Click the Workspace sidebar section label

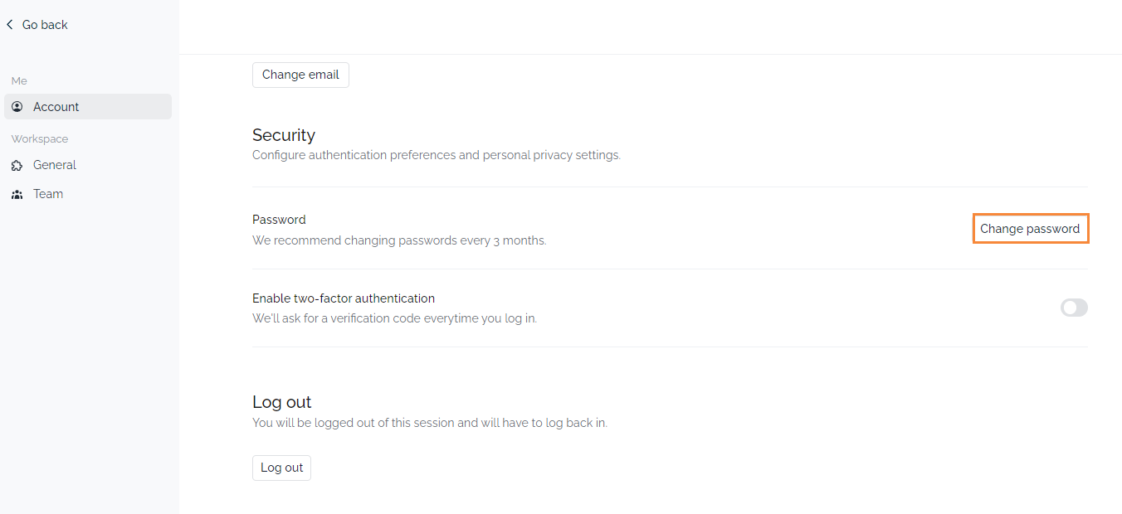[x=40, y=138]
